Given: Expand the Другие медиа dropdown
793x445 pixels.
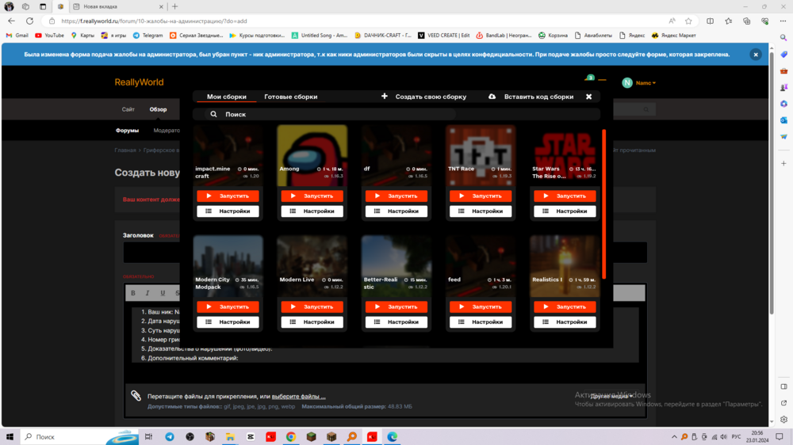Looking at the screenshot, I should pos(612,396).
